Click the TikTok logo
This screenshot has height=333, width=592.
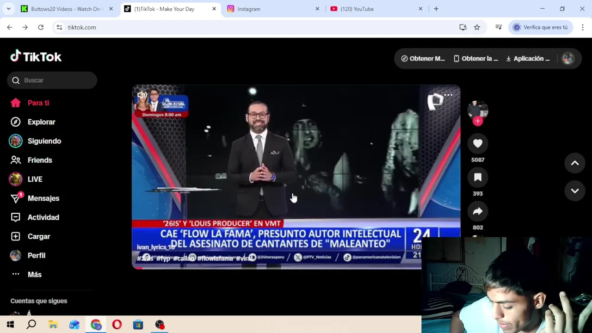[x=36, y=56]
